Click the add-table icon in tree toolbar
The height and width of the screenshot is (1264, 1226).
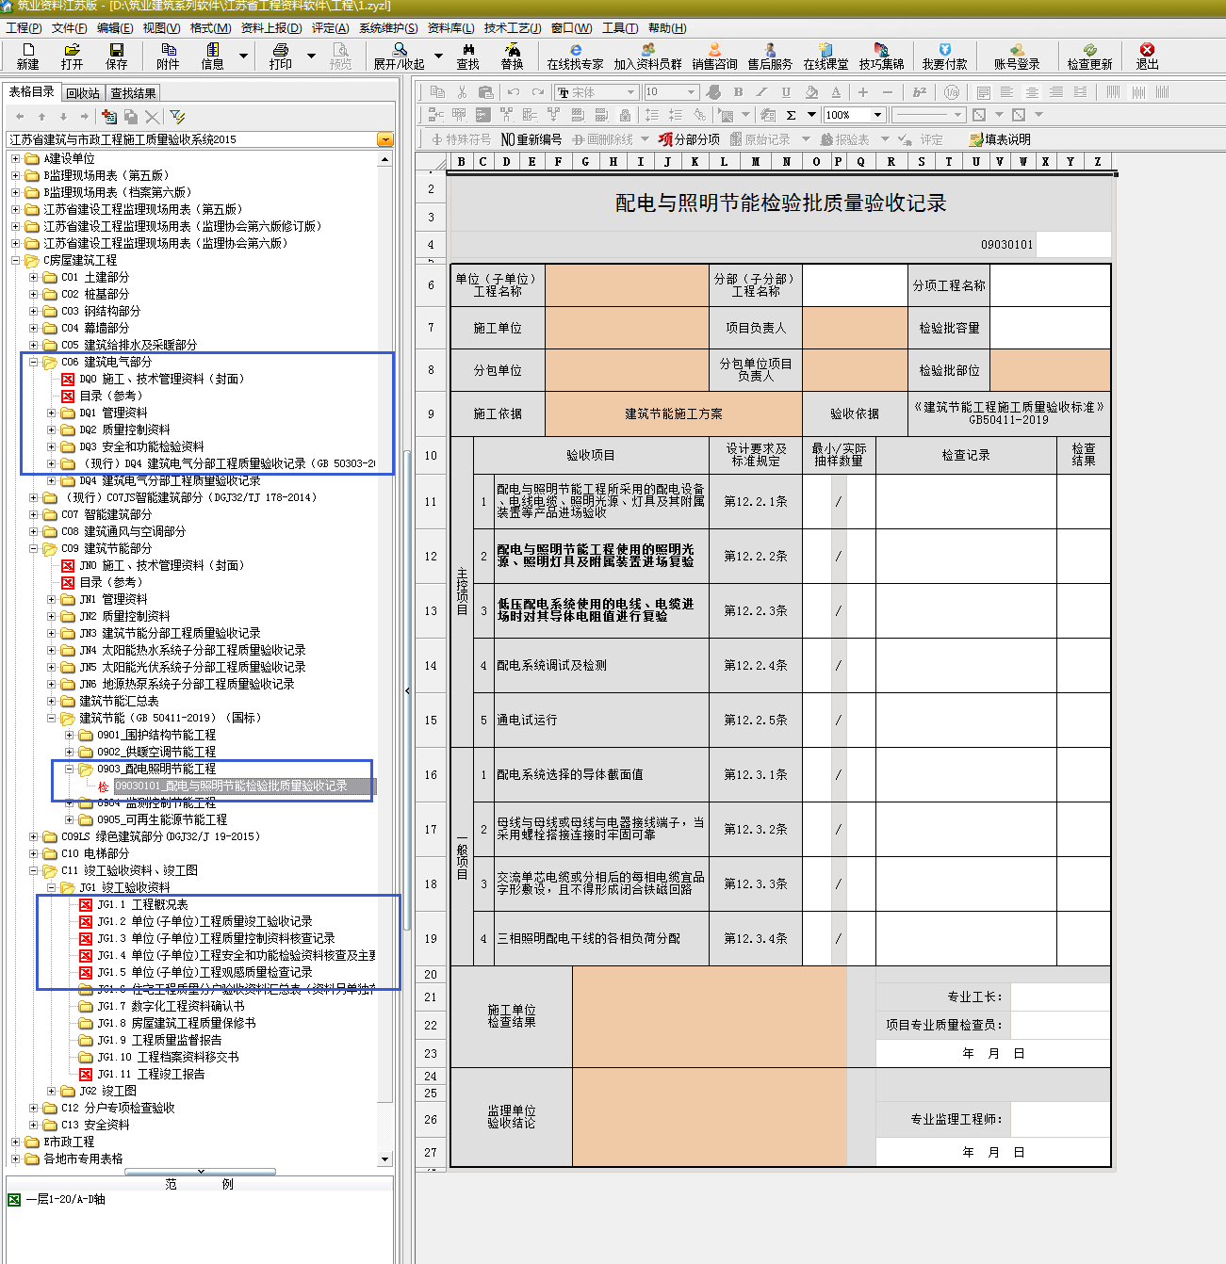pyautogui.click(x=109, y=116)
